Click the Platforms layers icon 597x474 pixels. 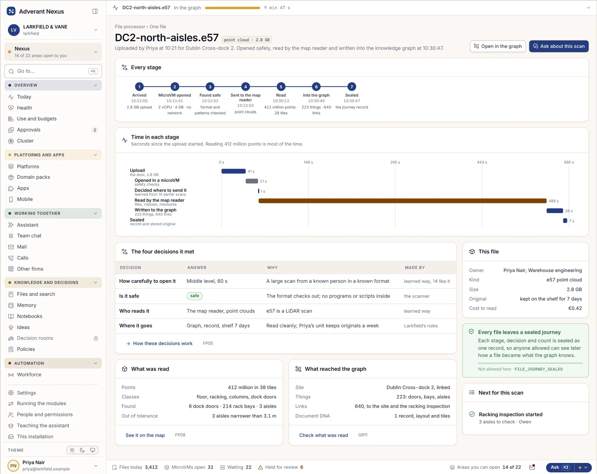11,166
